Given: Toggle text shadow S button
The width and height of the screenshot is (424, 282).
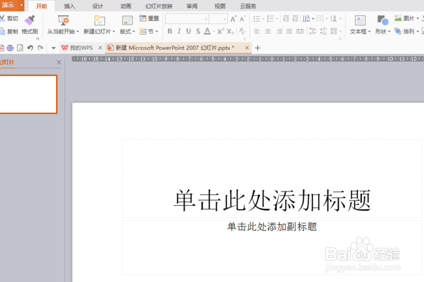Looking at the screenshot, I should click(x=198, y=31).
